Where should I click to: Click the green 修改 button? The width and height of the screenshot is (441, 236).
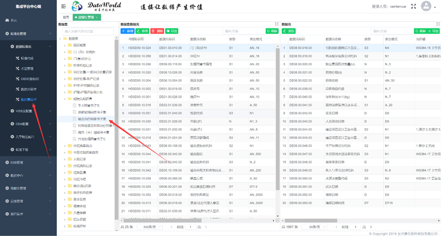click(142, 31)
